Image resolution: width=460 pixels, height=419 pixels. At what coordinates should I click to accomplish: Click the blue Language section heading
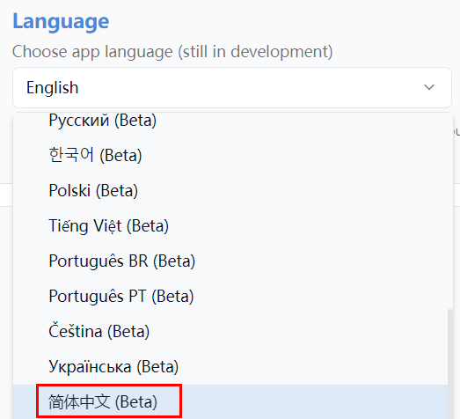pos(61,22)
